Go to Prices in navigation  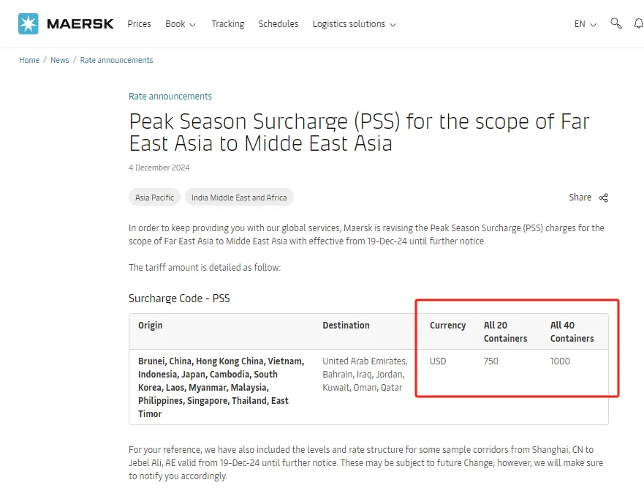click(x=139, y=24)
